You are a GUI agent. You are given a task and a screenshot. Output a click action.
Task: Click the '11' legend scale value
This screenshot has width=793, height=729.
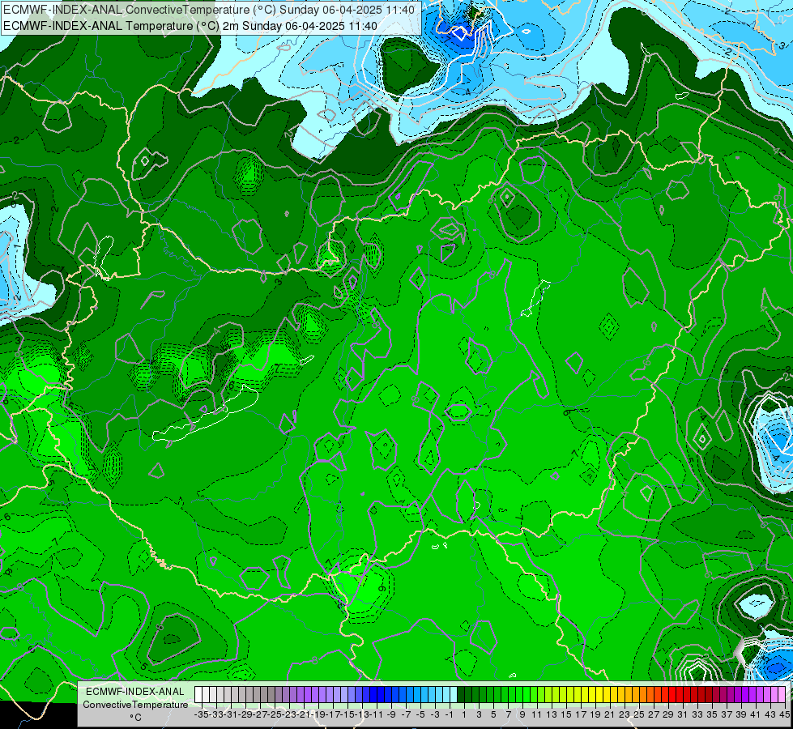537,715
